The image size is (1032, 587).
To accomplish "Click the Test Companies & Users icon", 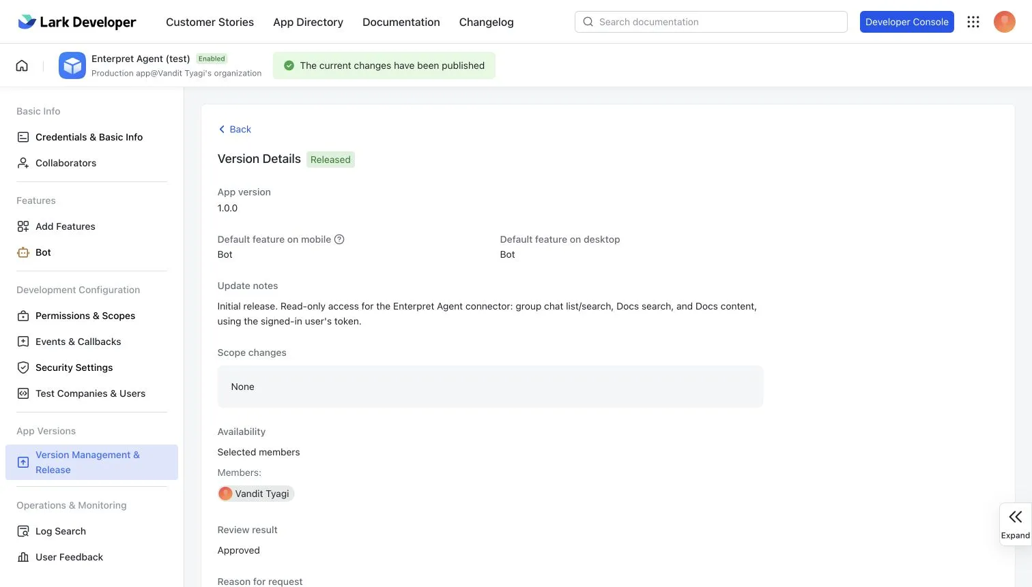I will pos(23,393).
